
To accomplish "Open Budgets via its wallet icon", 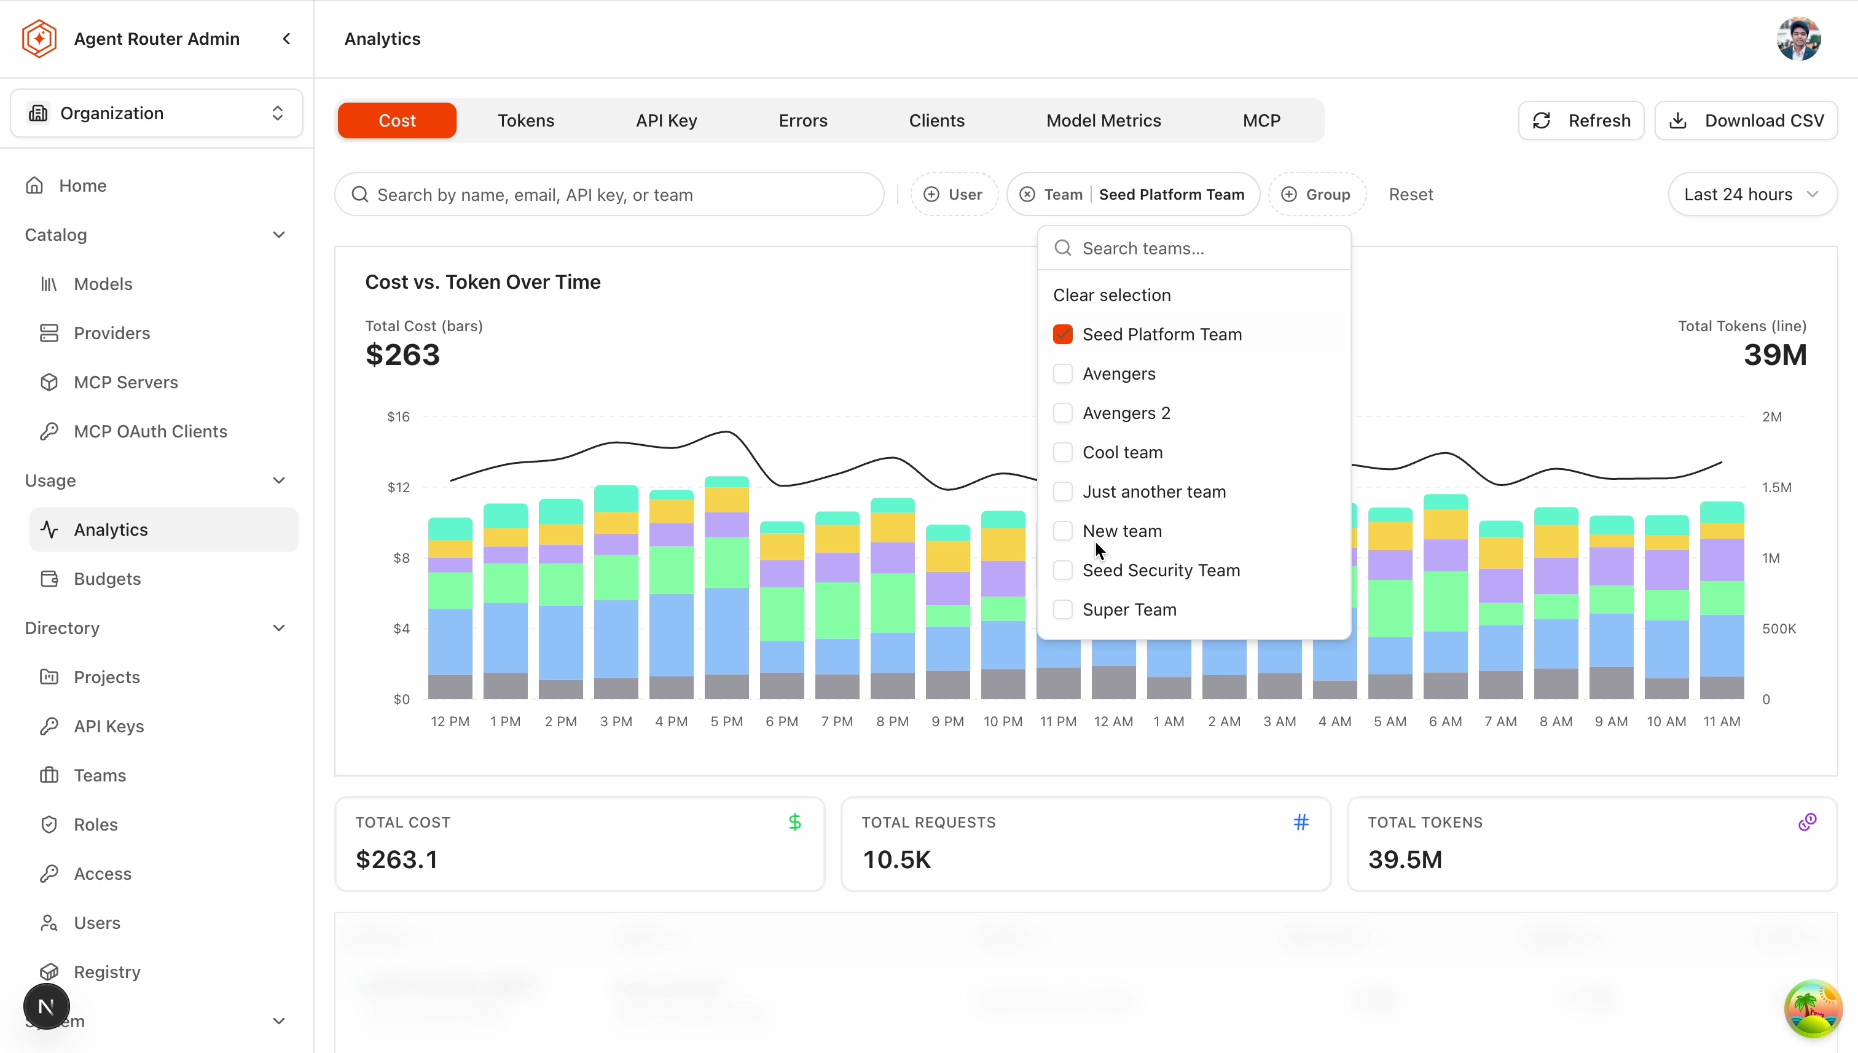I will coord(49,579).
